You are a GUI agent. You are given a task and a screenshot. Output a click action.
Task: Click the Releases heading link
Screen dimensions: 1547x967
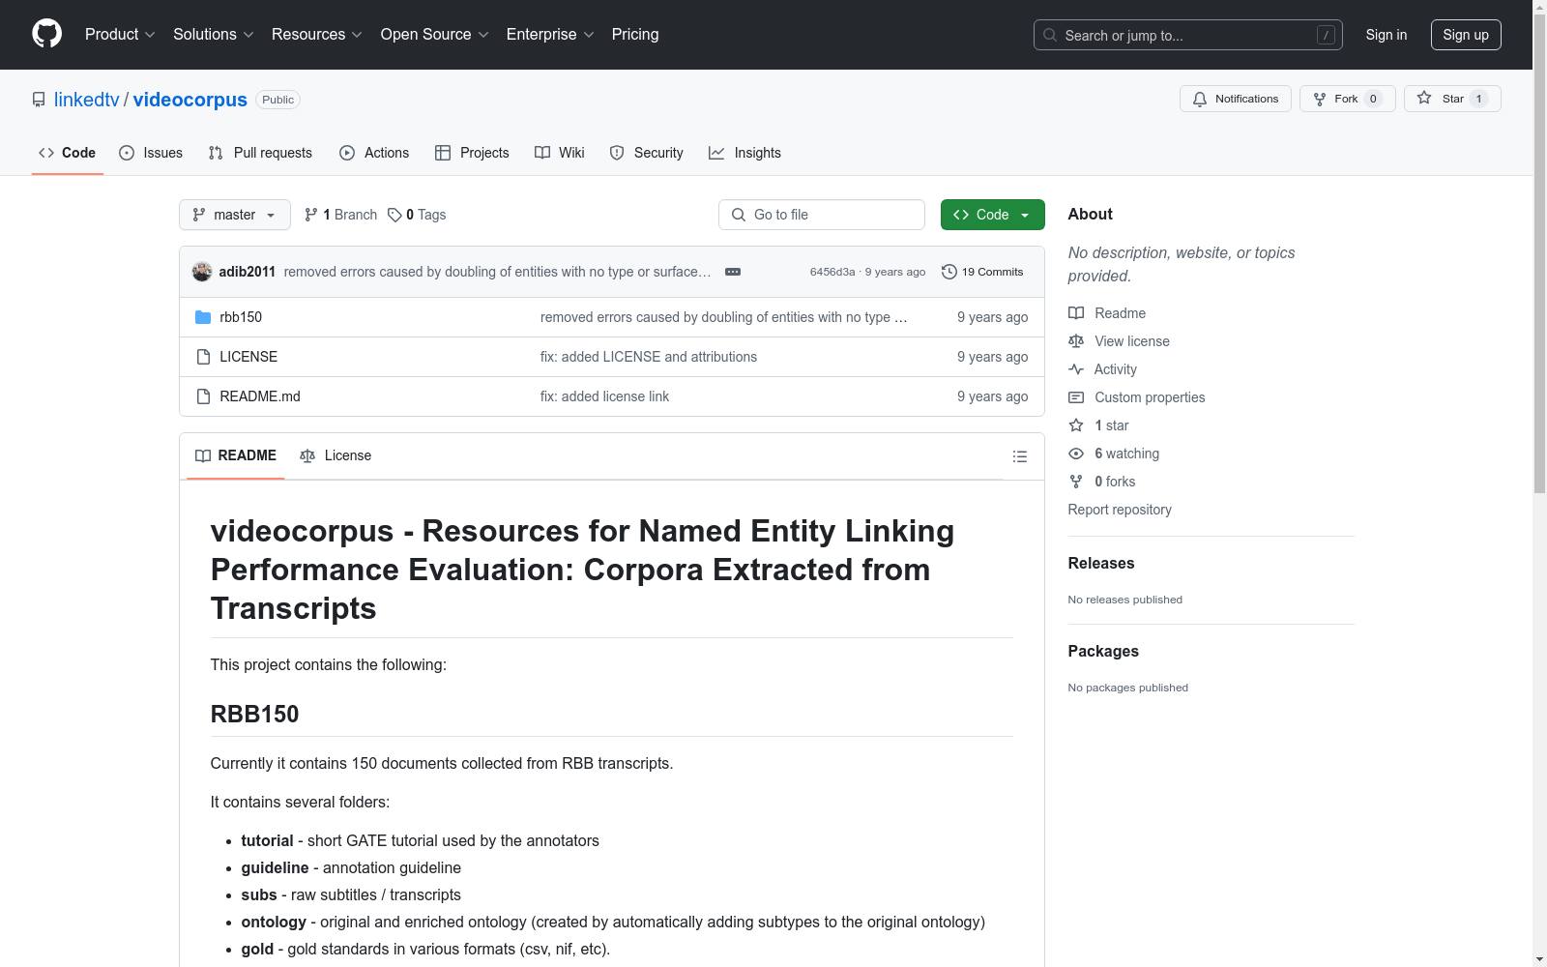pos(1101,563)
